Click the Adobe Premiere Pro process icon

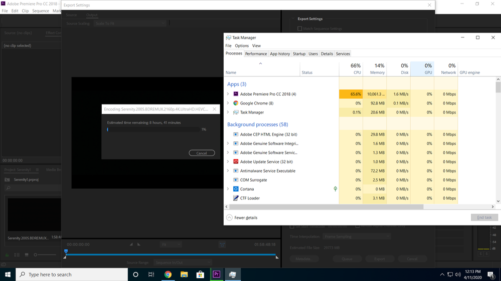tap(236, 94)
